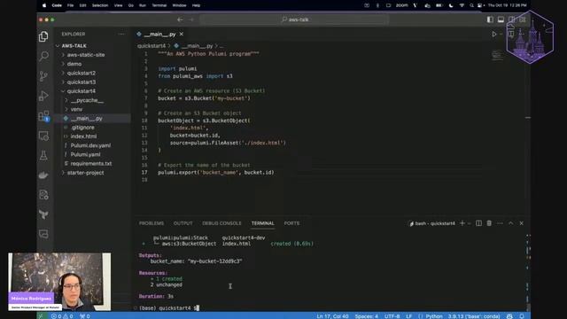567x319 pixels.
Task: Open requirements.txt file
Action: point(91,163)
